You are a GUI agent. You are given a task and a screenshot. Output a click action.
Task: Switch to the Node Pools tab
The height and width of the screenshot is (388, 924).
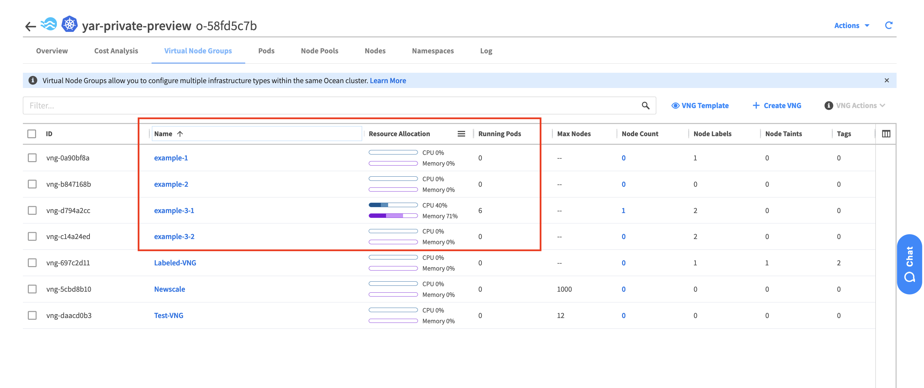point(319,51)
